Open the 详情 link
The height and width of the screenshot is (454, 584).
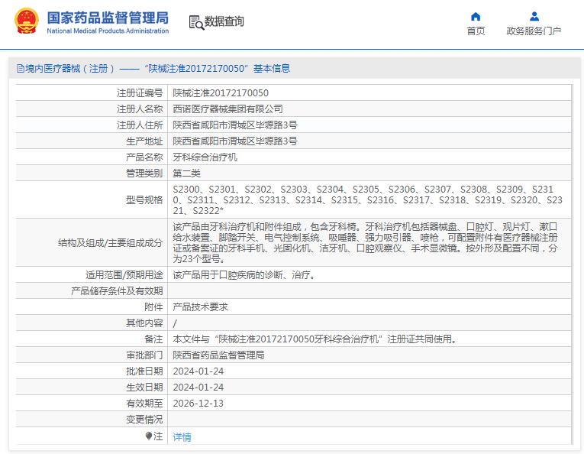click(182, 437)
